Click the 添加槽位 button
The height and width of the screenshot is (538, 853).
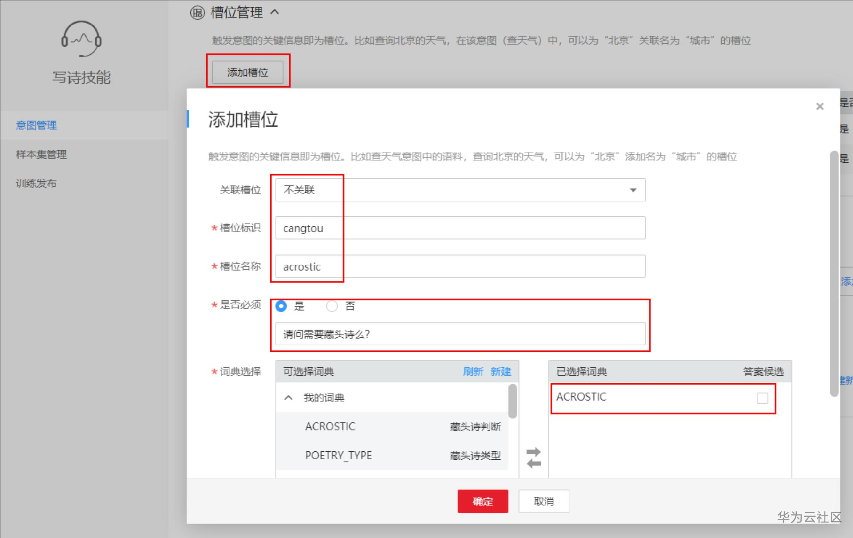point(247,72)
